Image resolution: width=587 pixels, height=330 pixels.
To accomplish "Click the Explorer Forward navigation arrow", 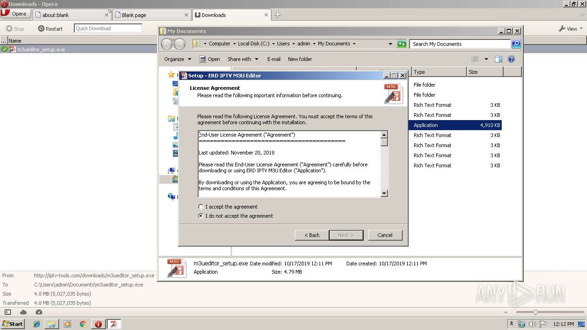I will coord(180,44).
